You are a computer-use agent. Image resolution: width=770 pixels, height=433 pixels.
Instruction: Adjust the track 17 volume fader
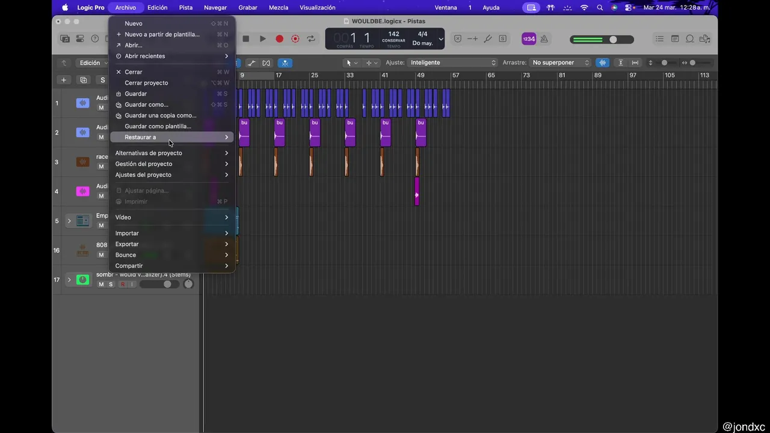pyautogui.click(x=159, y=284)
